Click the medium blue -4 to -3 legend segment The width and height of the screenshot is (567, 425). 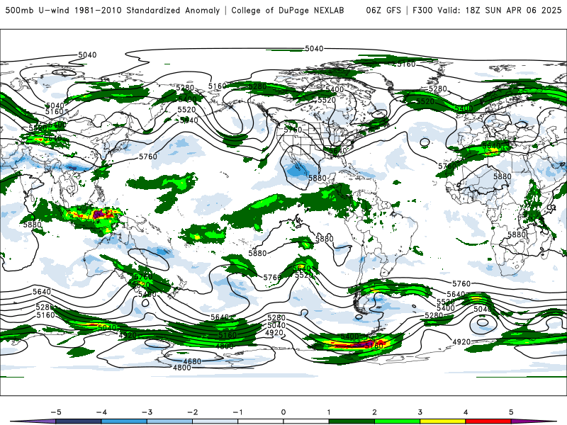[x=124, y=421]
